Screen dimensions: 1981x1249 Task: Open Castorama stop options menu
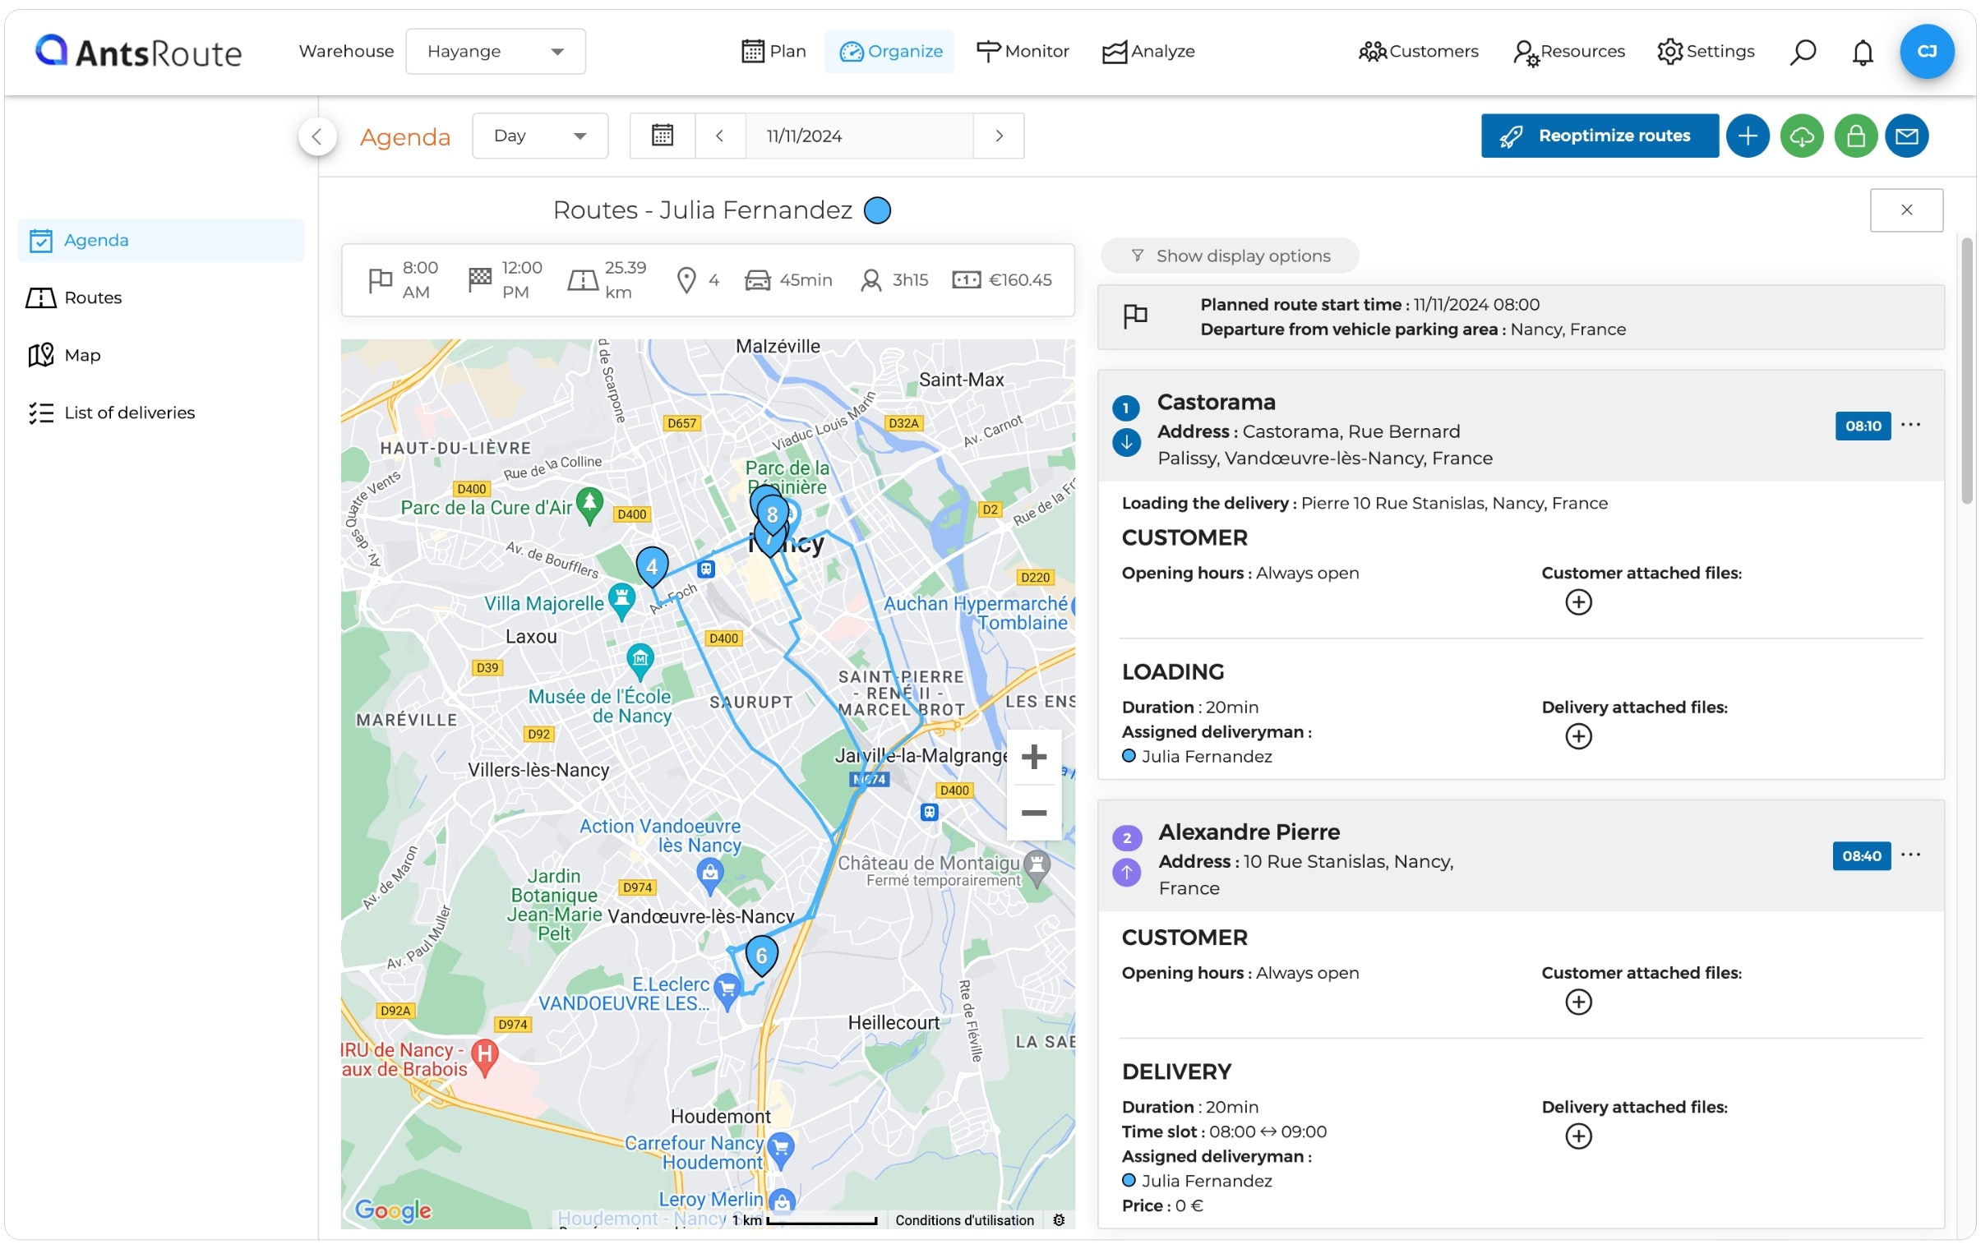coord(1911,424)
